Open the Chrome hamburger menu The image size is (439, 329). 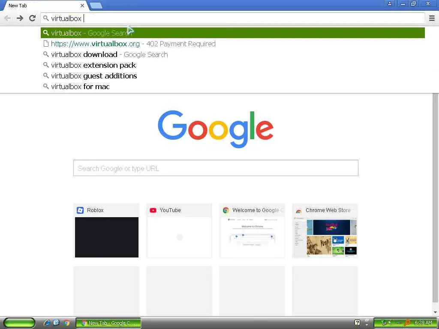pos(432,18)
